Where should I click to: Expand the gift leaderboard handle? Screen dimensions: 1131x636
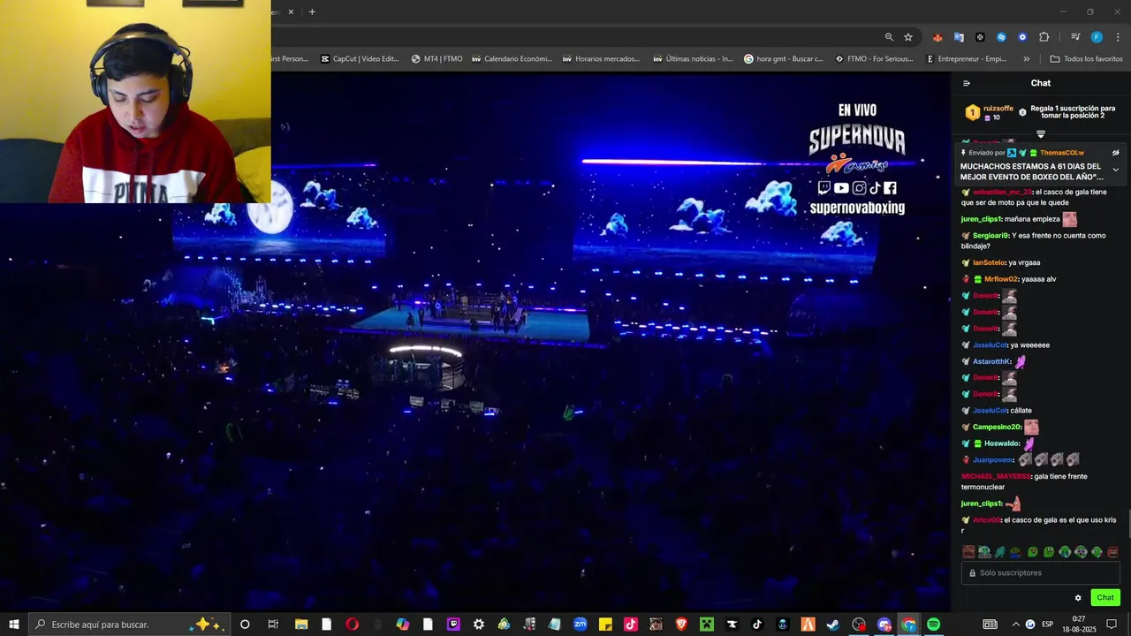(x=1041, y=134)
